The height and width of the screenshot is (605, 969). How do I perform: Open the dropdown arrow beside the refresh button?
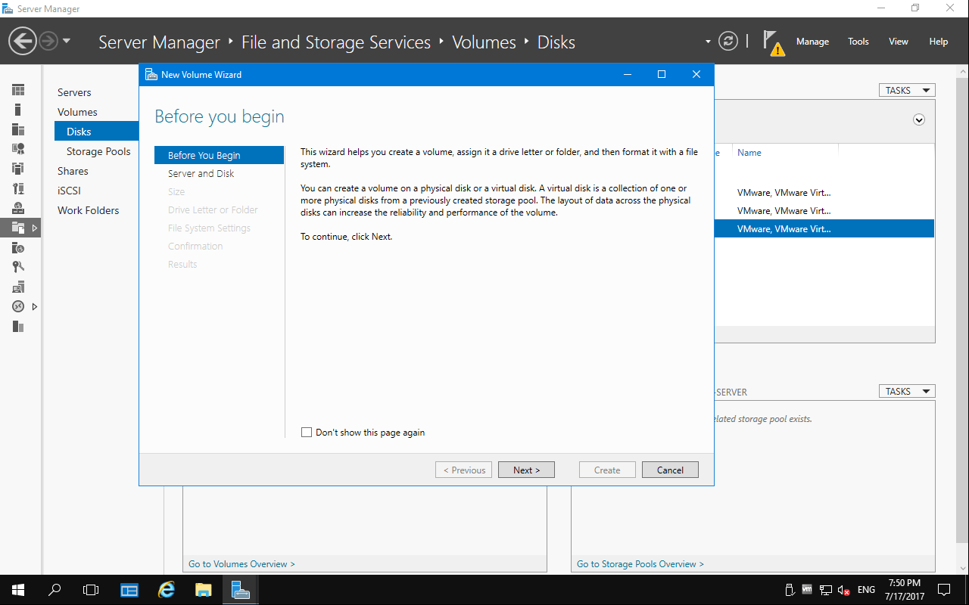pyautogui.click(x=708, y=42)
